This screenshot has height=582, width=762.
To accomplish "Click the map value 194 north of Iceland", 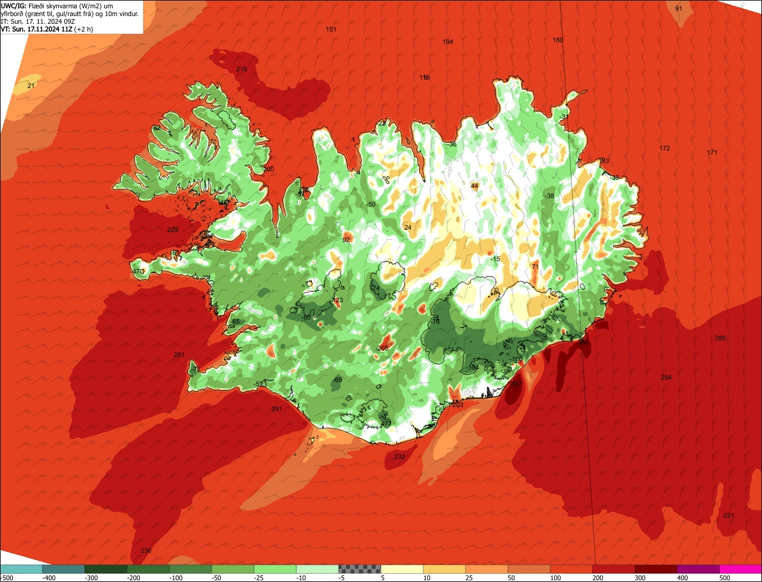I will (x=448, y=42).
